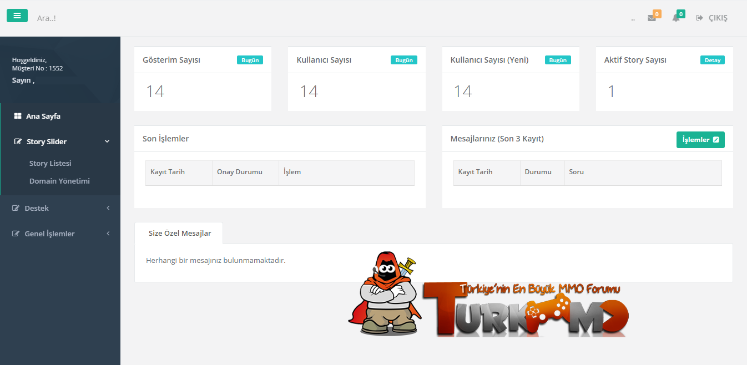747x365 pixels.
Task: Click the green İşlemler button
Action: click(x=700, y=140)
